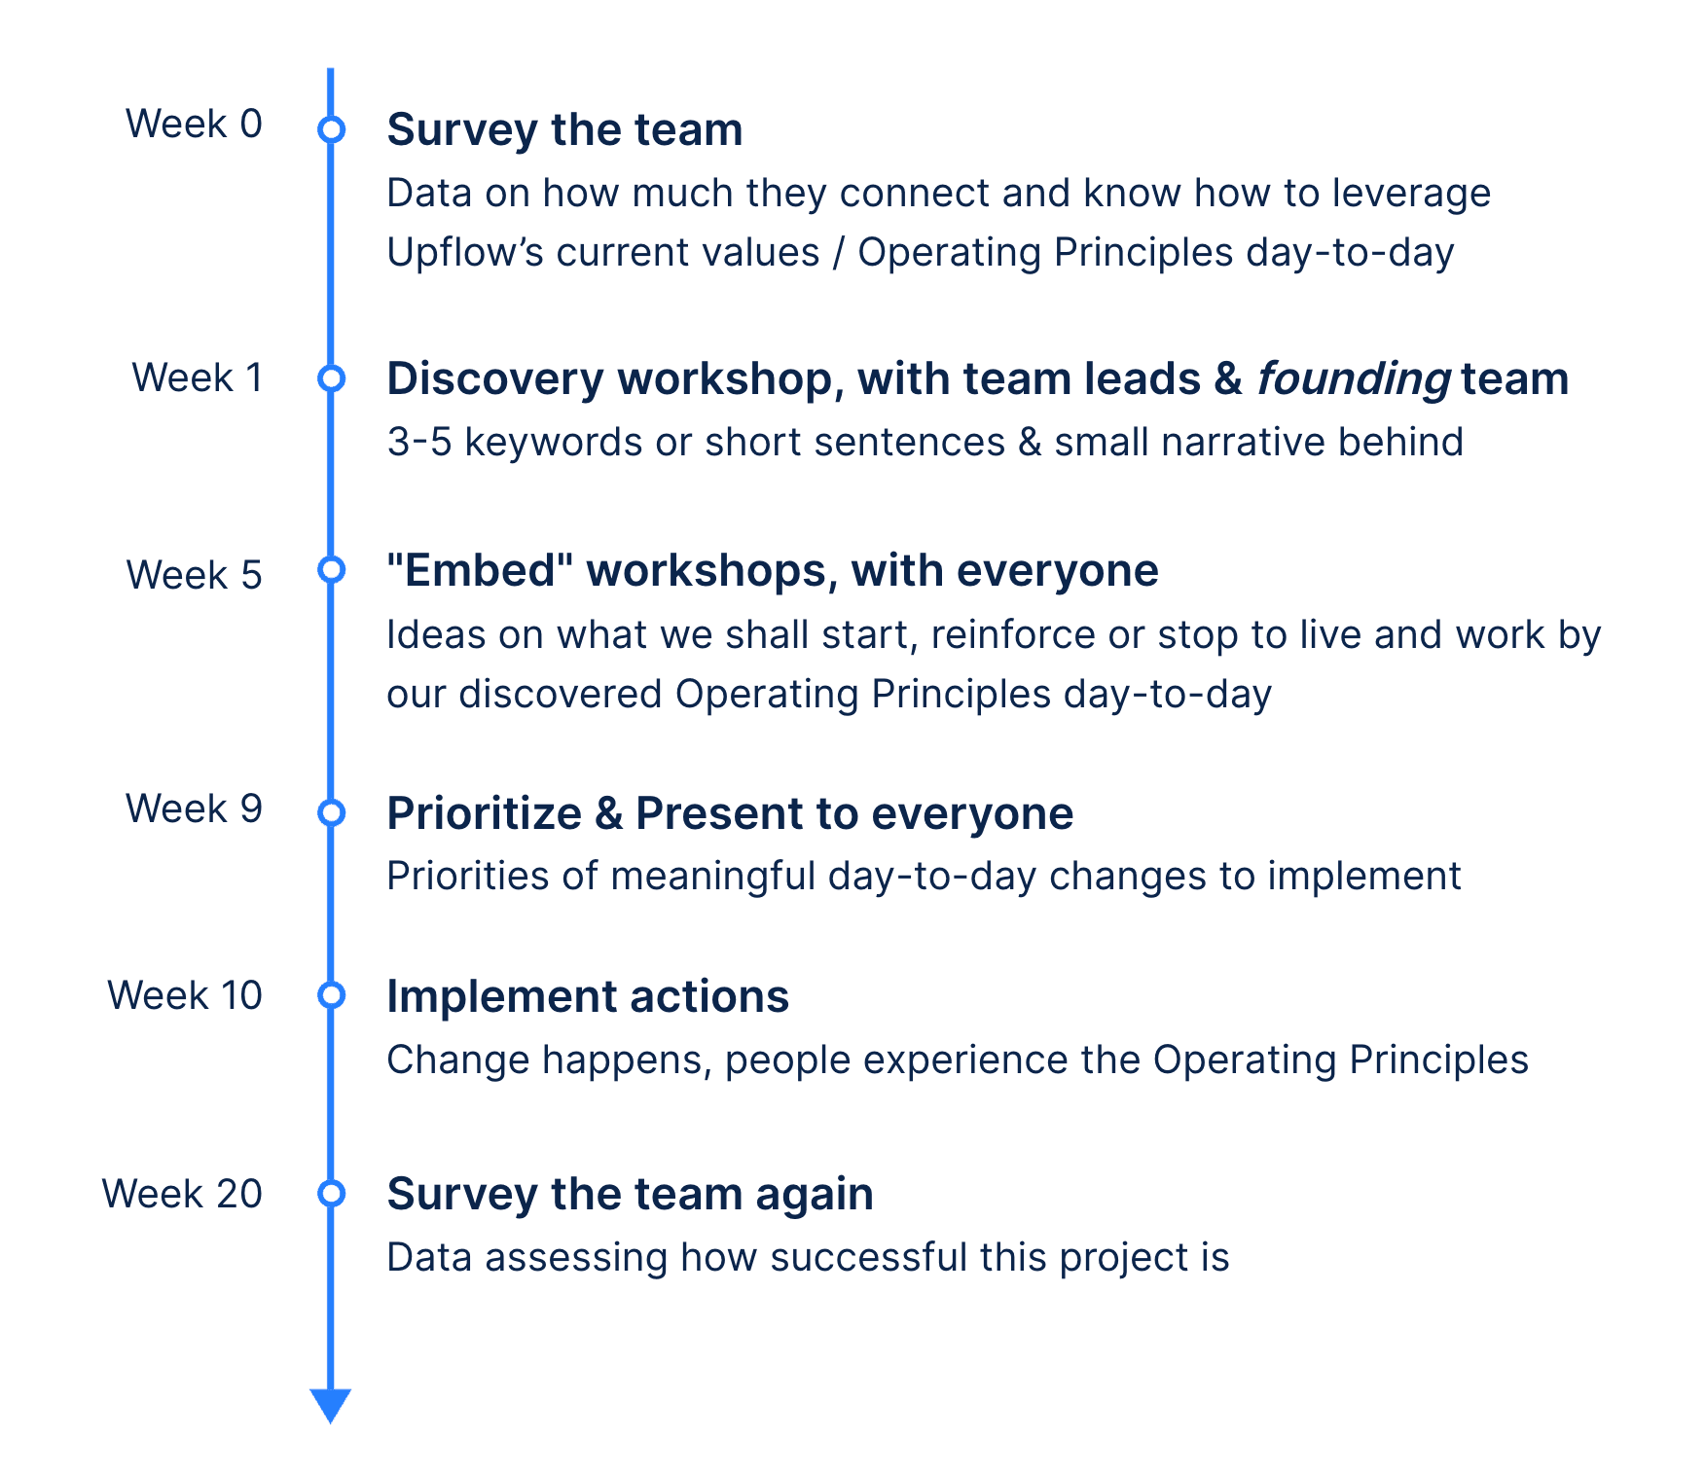Image resolution: width=1705 pixels, height=1473 pixels.
Task: Click the "Survey the team again" heading
Action: point(630,1194)
